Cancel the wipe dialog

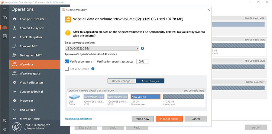point(196,119)
